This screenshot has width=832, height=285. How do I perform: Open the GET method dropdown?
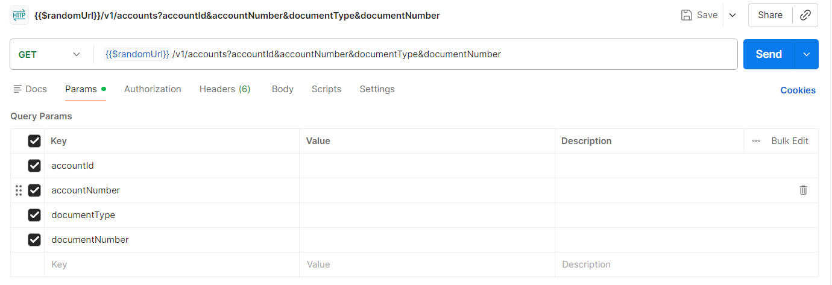click(x=49, y=54)
